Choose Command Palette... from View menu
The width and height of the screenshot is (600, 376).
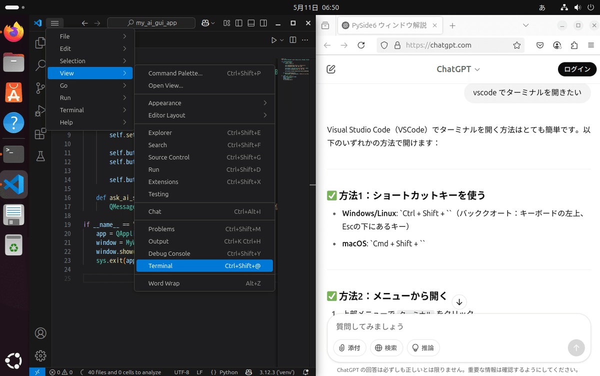point(204,73)
